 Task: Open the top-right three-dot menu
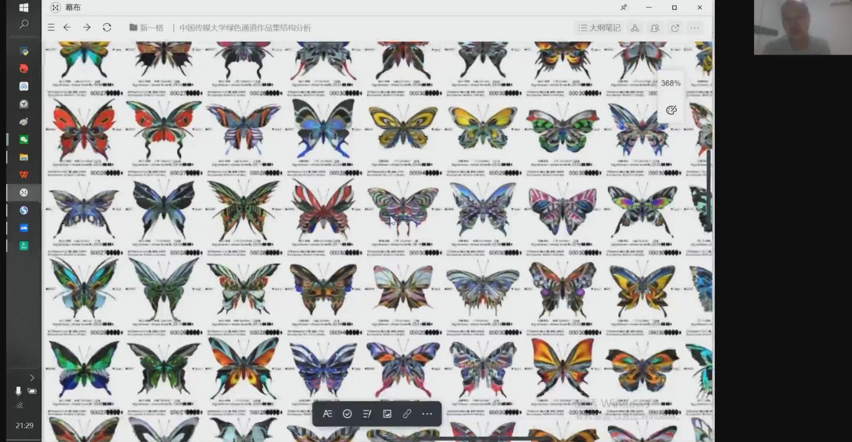click(x=695, y=28)
